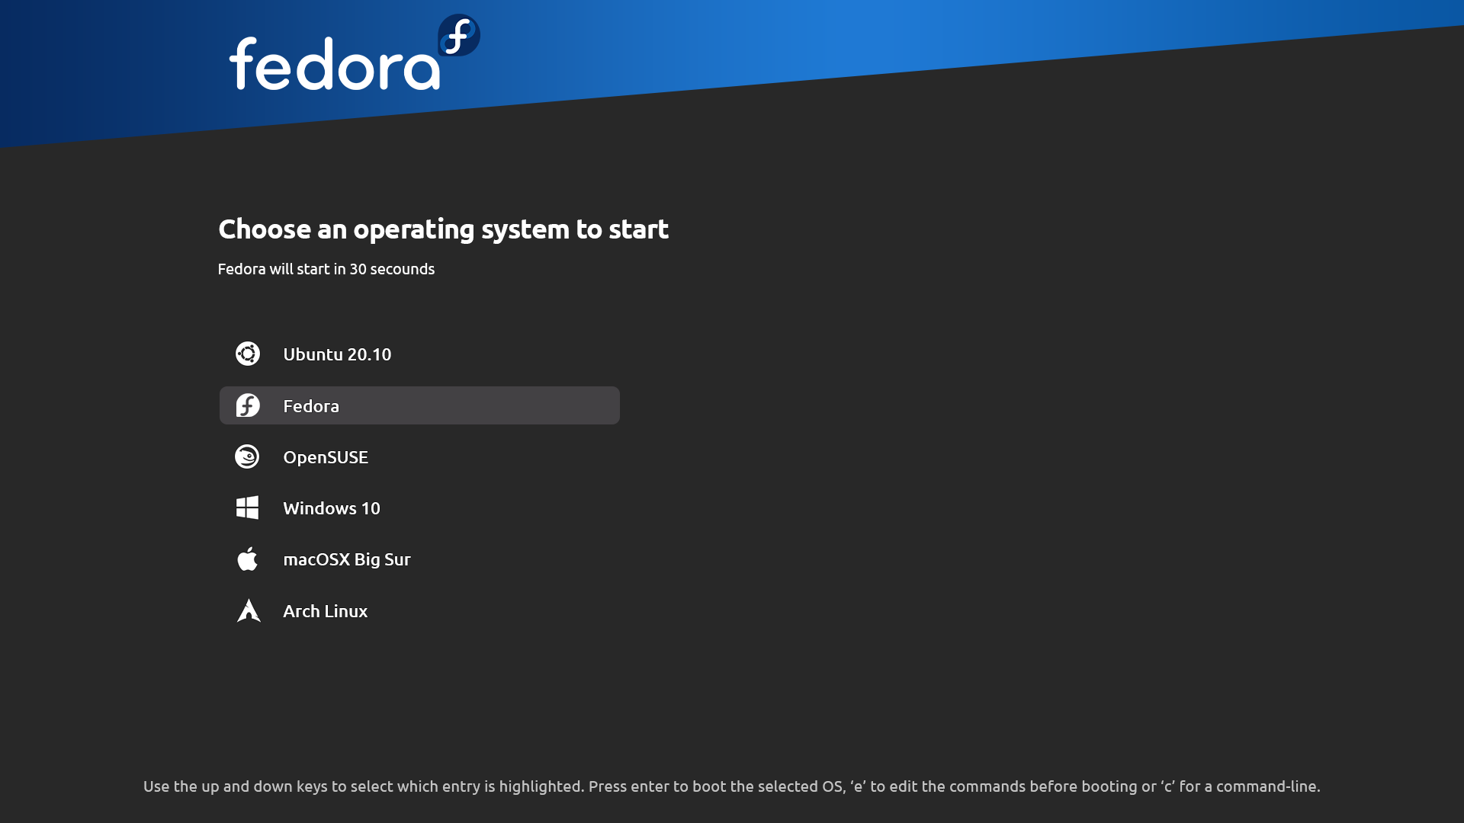This screenshot has height=823, width=1464.
Task: Select OpenSUSE from the boot list
Action: click(419, 456)
